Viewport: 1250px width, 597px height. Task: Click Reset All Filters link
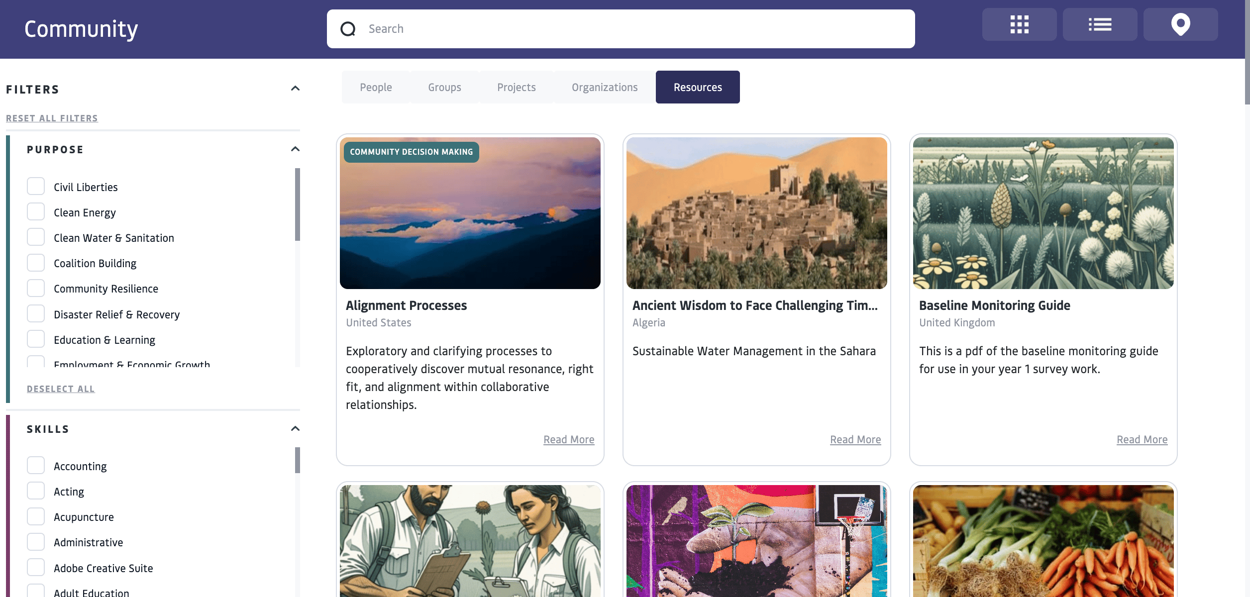(x=52, y=118)
